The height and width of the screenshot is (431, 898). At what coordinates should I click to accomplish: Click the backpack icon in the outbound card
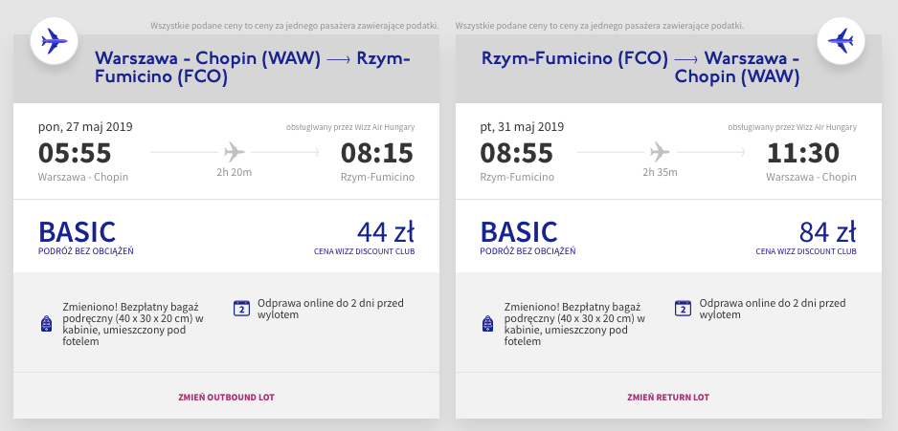point(46,324)
